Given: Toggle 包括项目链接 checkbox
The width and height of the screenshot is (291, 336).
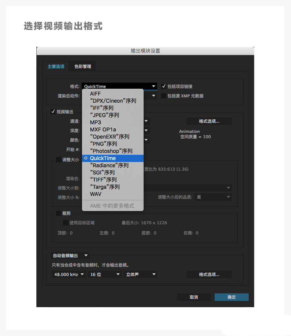Looking at the screenshot, I should 164,86.
